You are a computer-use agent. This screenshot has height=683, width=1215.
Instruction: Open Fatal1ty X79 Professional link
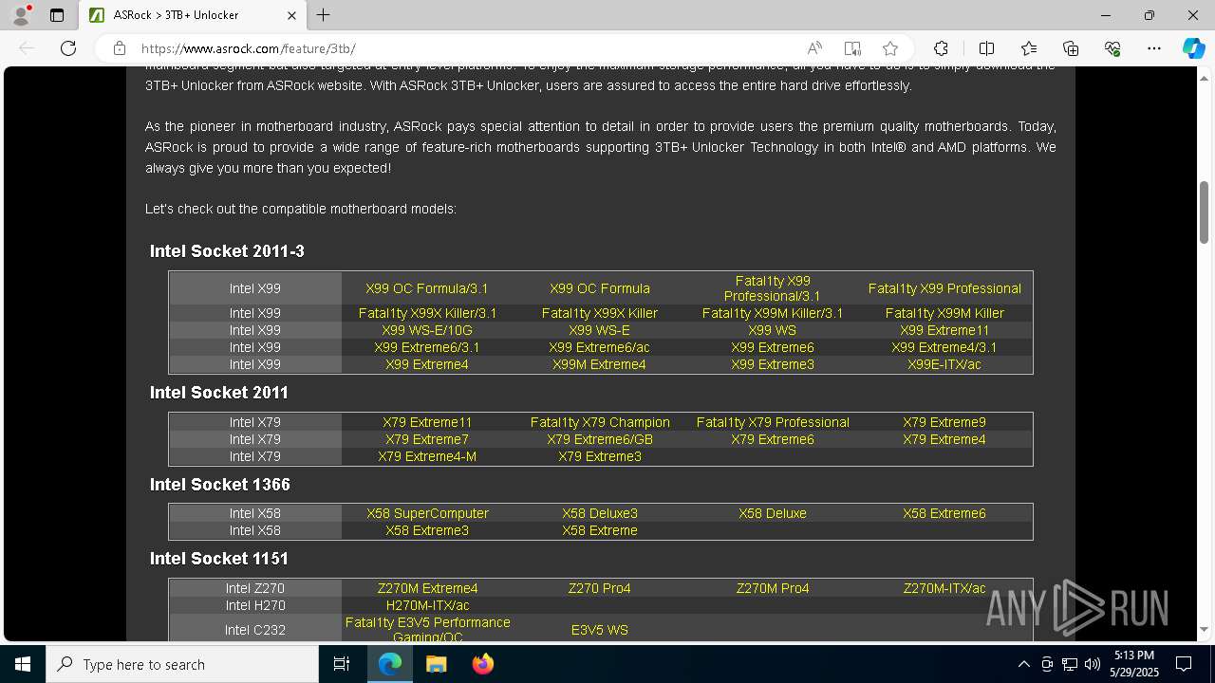click(x=773, y=422)
